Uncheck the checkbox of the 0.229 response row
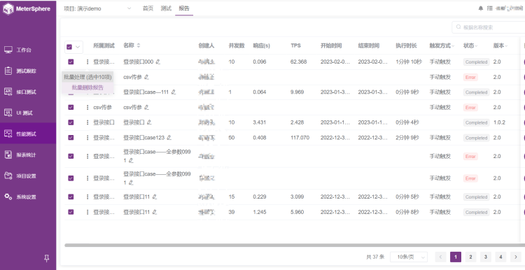 [71, 197]
